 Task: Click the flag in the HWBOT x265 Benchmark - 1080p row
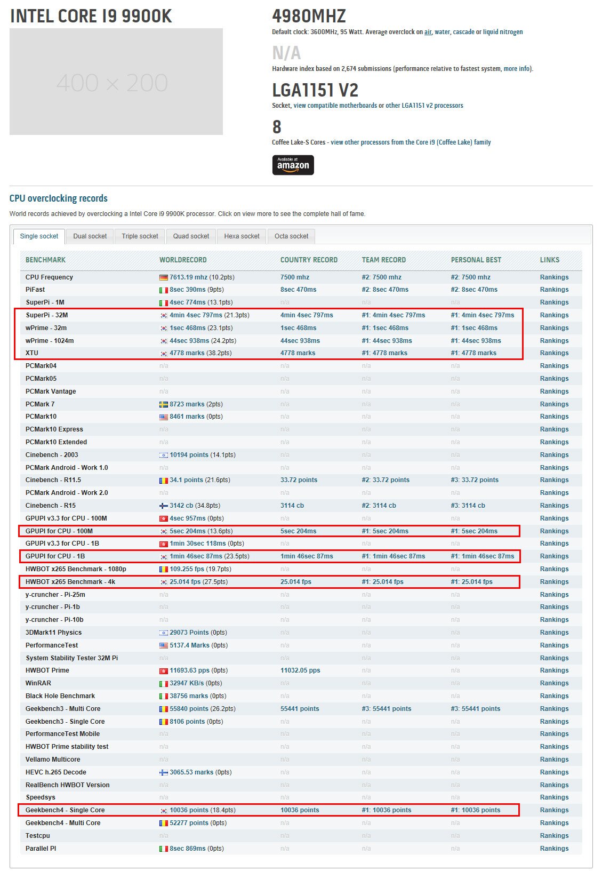point(164,569)
